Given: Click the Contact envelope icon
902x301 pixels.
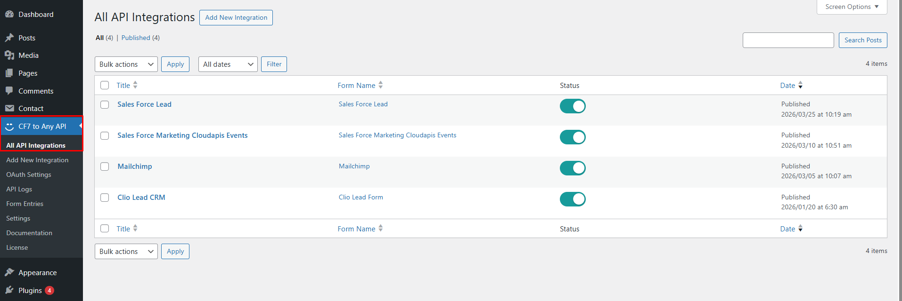Looking at the screenshot, I should click(x=9, y=109).
